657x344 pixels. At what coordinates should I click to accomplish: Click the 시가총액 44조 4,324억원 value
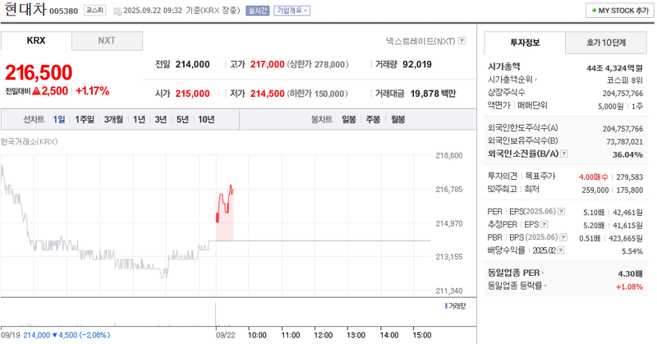pos(614,68)
